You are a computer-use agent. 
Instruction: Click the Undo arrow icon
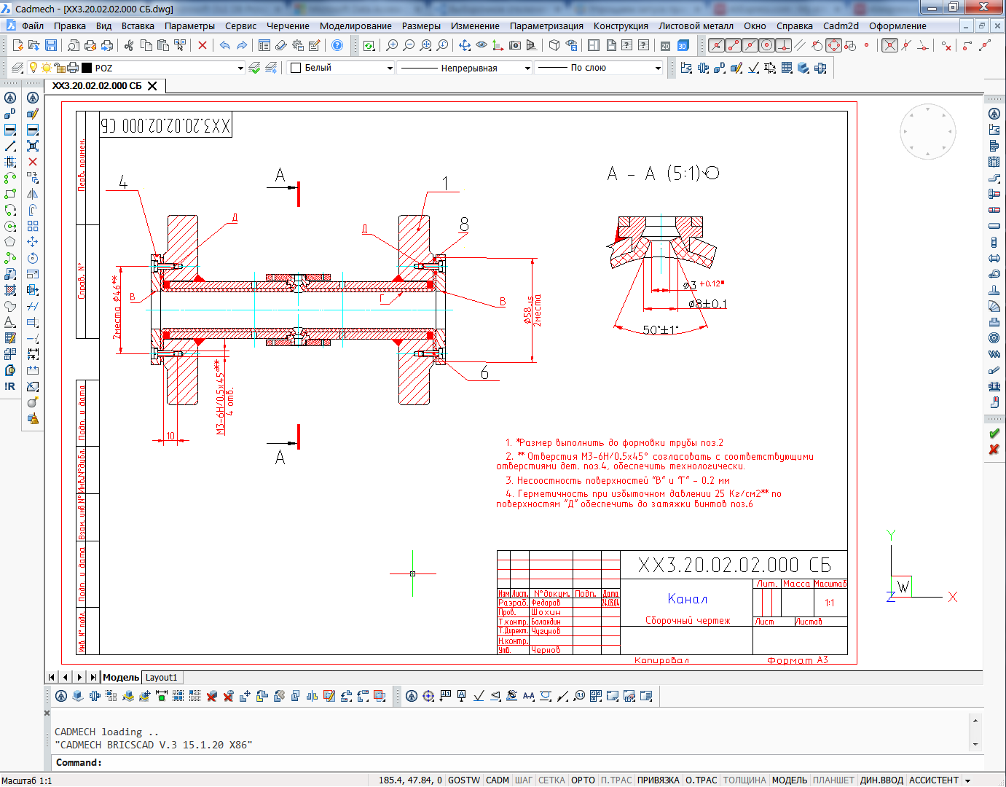224,45
